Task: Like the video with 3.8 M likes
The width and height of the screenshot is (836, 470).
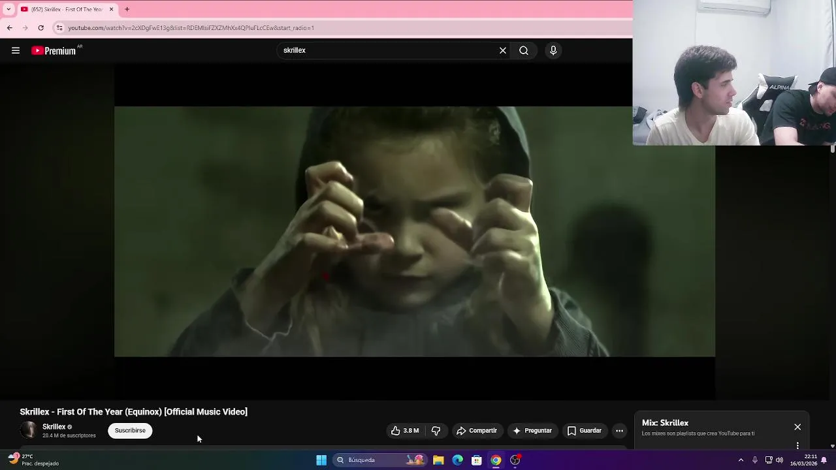Action: (405, 431)
